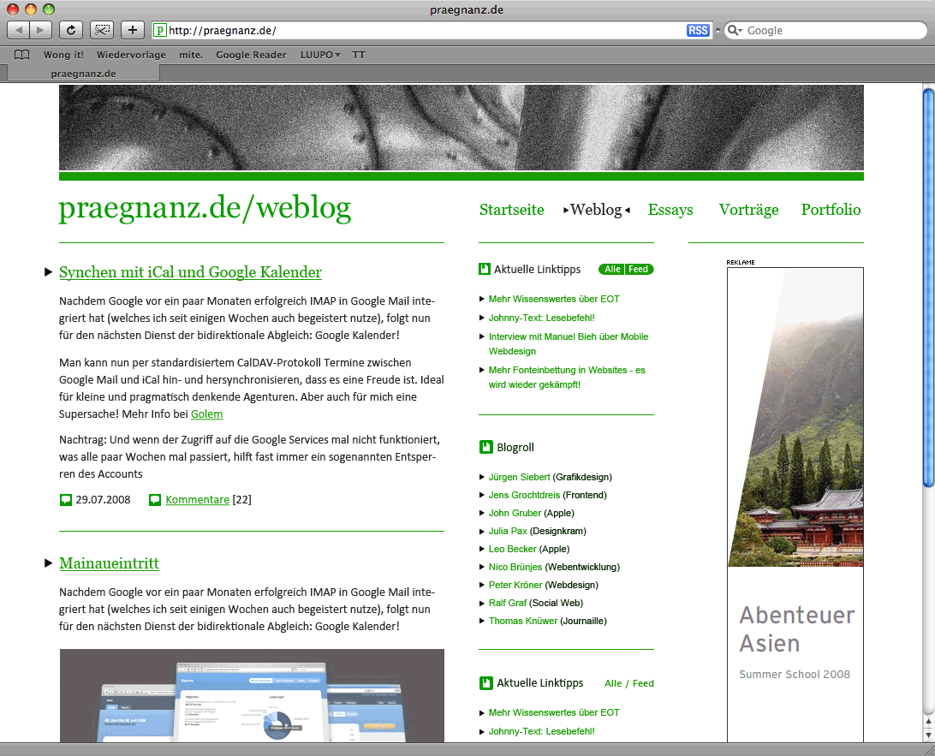Click the vertical scrollbar's down arrow
The width and height of the screenshot is (935, 756).
pos(927,735)
